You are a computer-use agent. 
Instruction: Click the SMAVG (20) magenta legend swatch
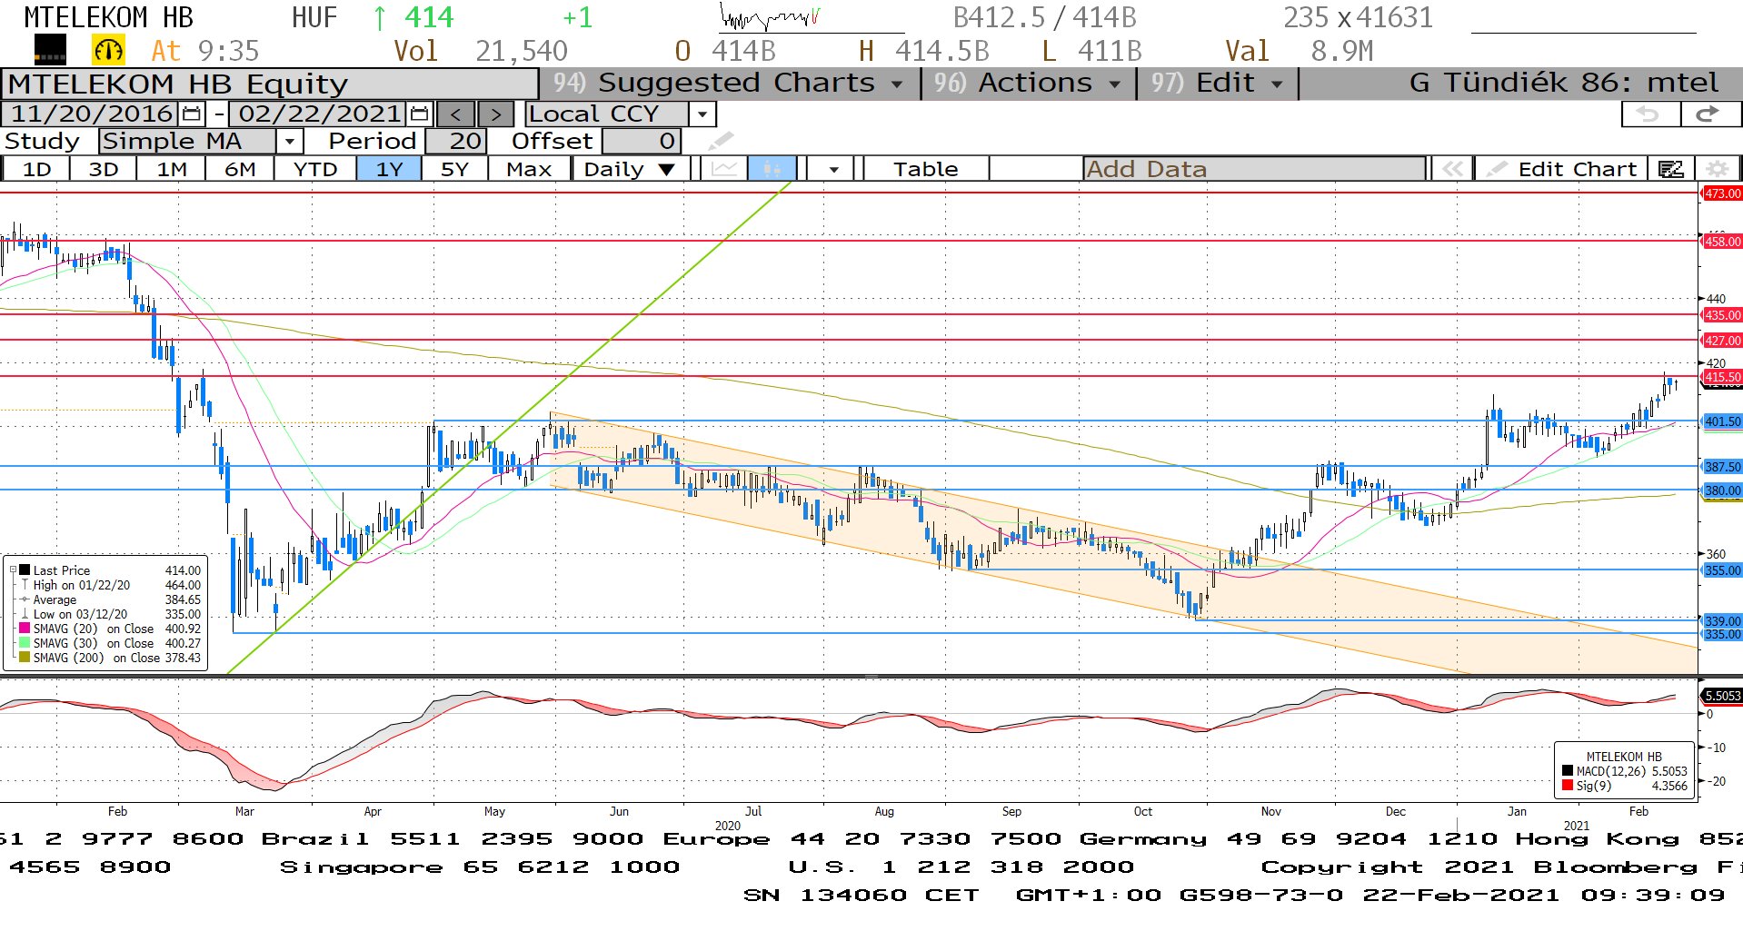(25, 629)
